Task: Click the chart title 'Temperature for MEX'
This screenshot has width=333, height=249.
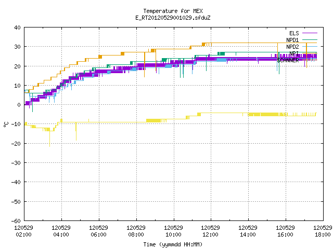Action: point(173,11)
